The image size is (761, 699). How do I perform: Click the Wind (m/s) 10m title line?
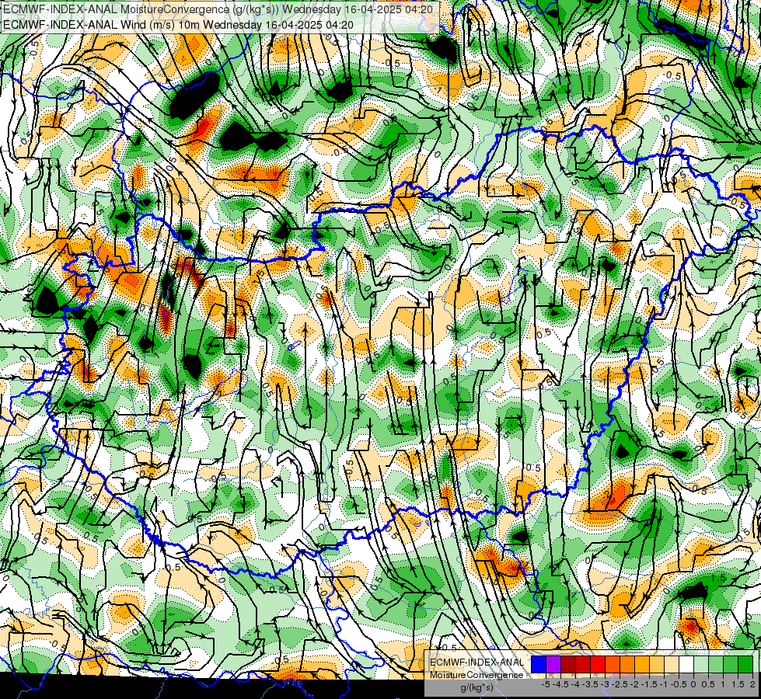pos(178,25)
